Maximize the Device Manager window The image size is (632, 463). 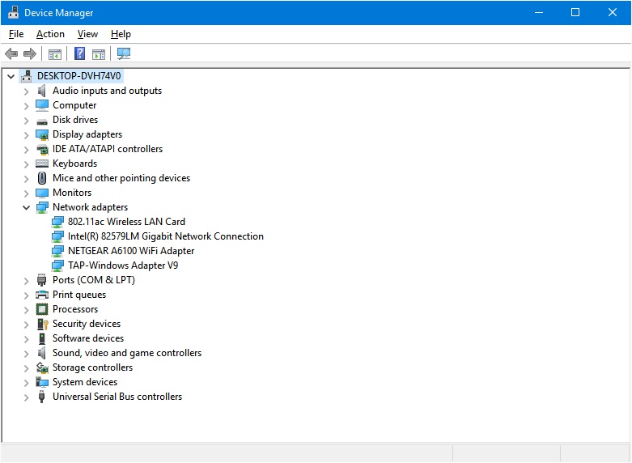tap(575, 12)
